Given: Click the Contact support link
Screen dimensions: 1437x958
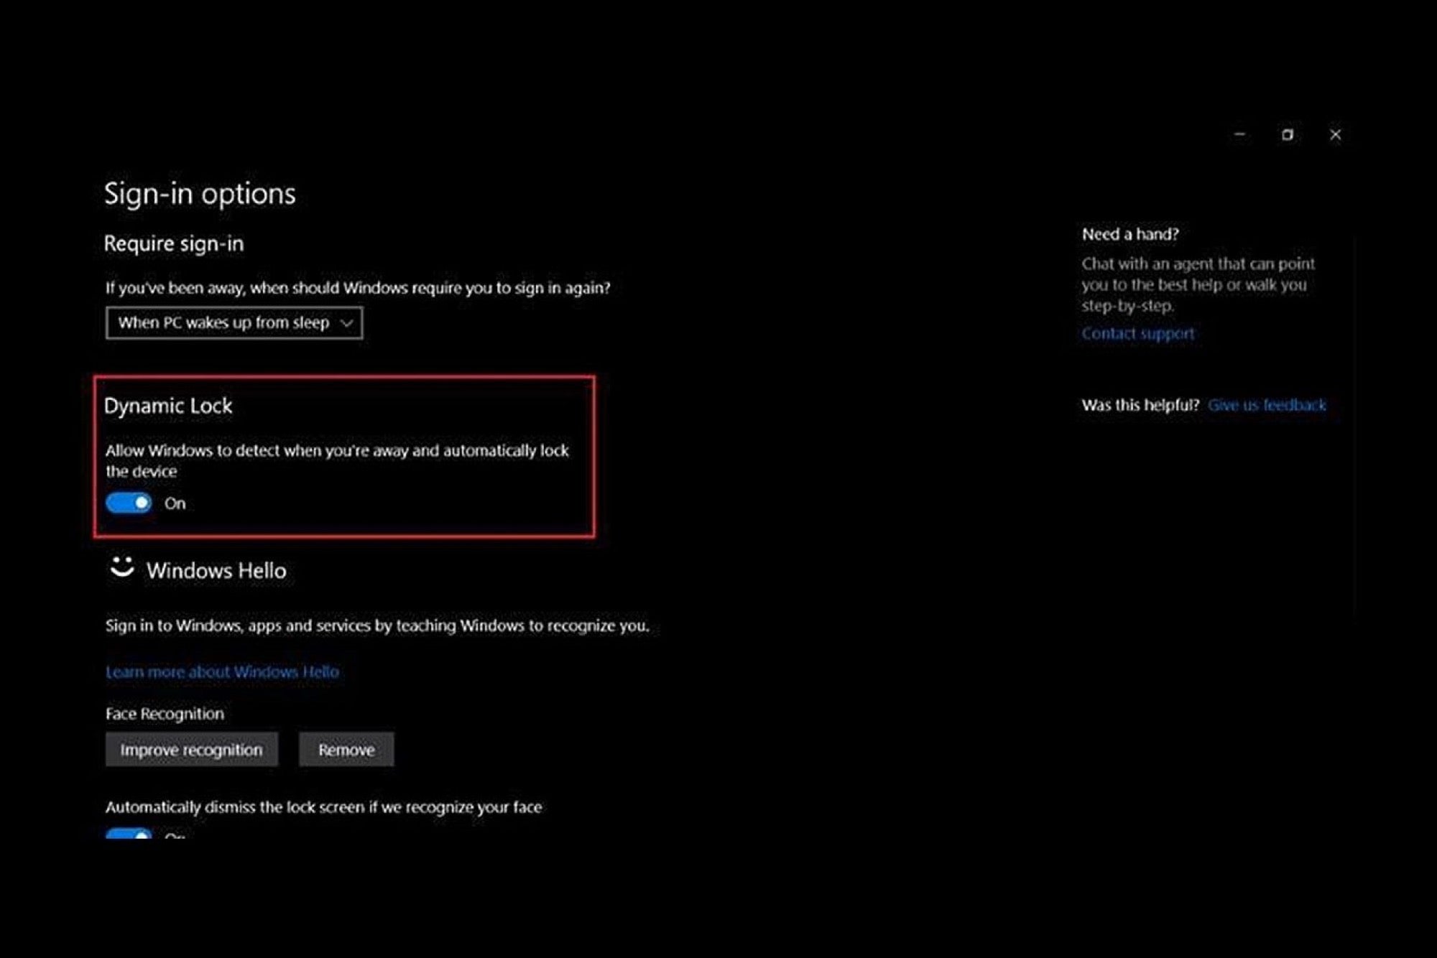Looking at the screenshot, I should pyautogui.click(x=1137, y=332).
